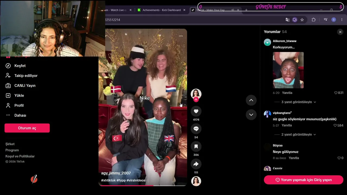Mute the TikTok tab via speaker icon
This screenshot has width=347, height=195.
233,10
